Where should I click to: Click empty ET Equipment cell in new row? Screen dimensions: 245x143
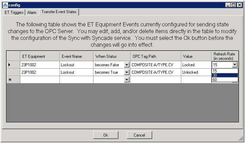(40, 80)
